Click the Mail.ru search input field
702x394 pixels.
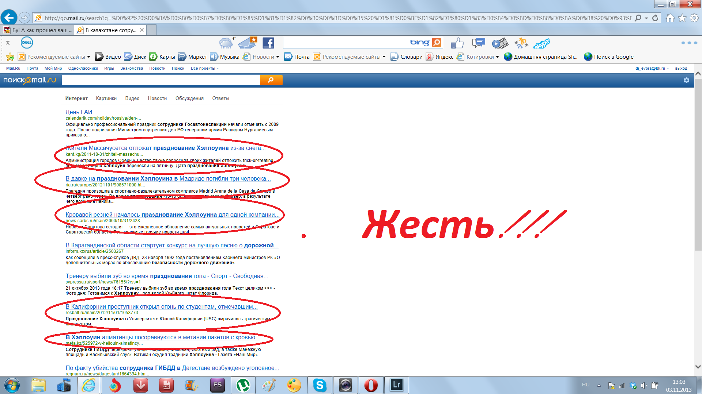click(x=161, y=80)
